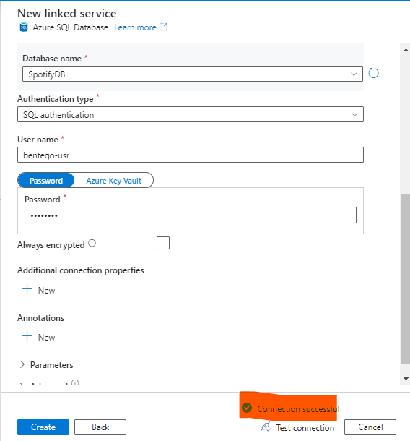Click the Always encrypted info icon

92,244
